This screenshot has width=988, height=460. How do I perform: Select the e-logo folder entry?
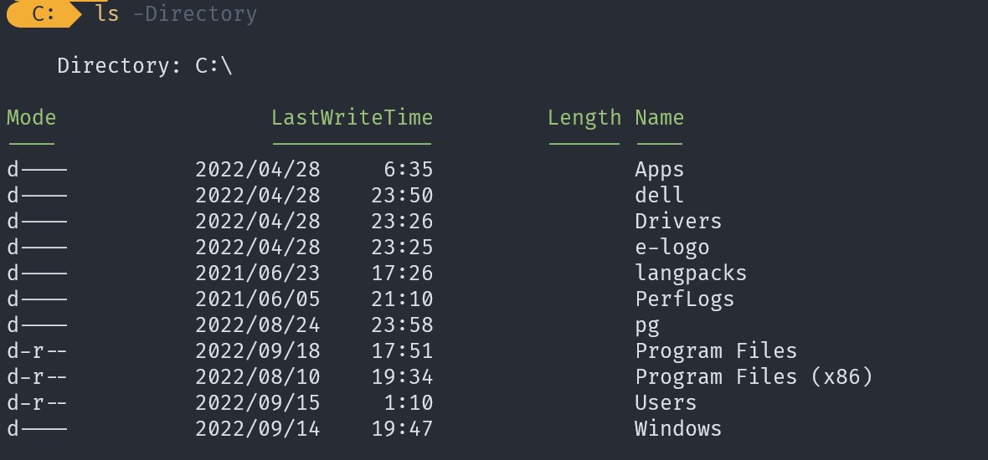672,248
